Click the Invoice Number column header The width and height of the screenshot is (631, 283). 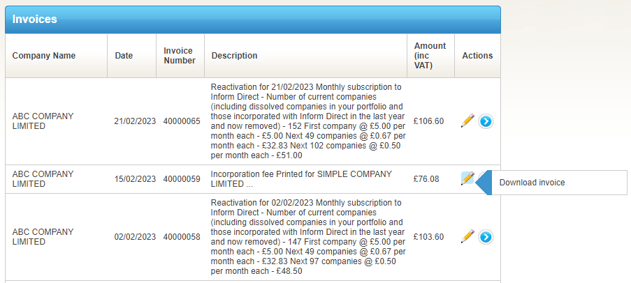180,56
